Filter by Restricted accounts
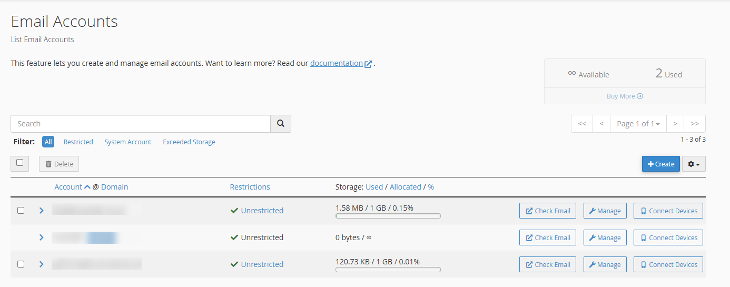730x287 pixels. click(x=78, y=142)
